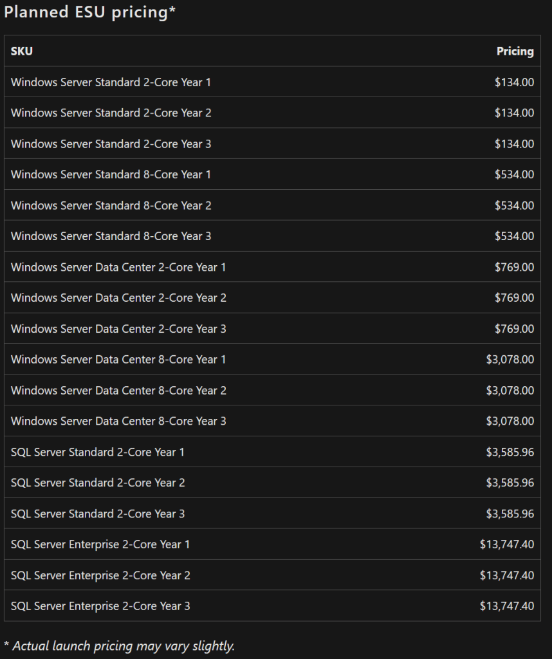Click Windows Server Data Center 8-Core Year 1
Image resolution: width=552 pixels, height=659 pixels.
tap(118, 360)
